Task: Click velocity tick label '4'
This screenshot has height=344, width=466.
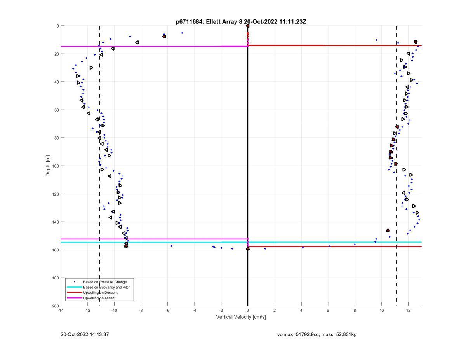Action: (301, 310)
